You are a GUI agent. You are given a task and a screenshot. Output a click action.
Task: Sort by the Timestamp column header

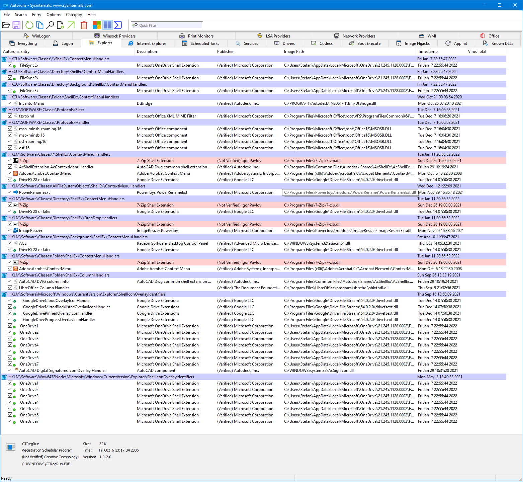coord(441,52)
